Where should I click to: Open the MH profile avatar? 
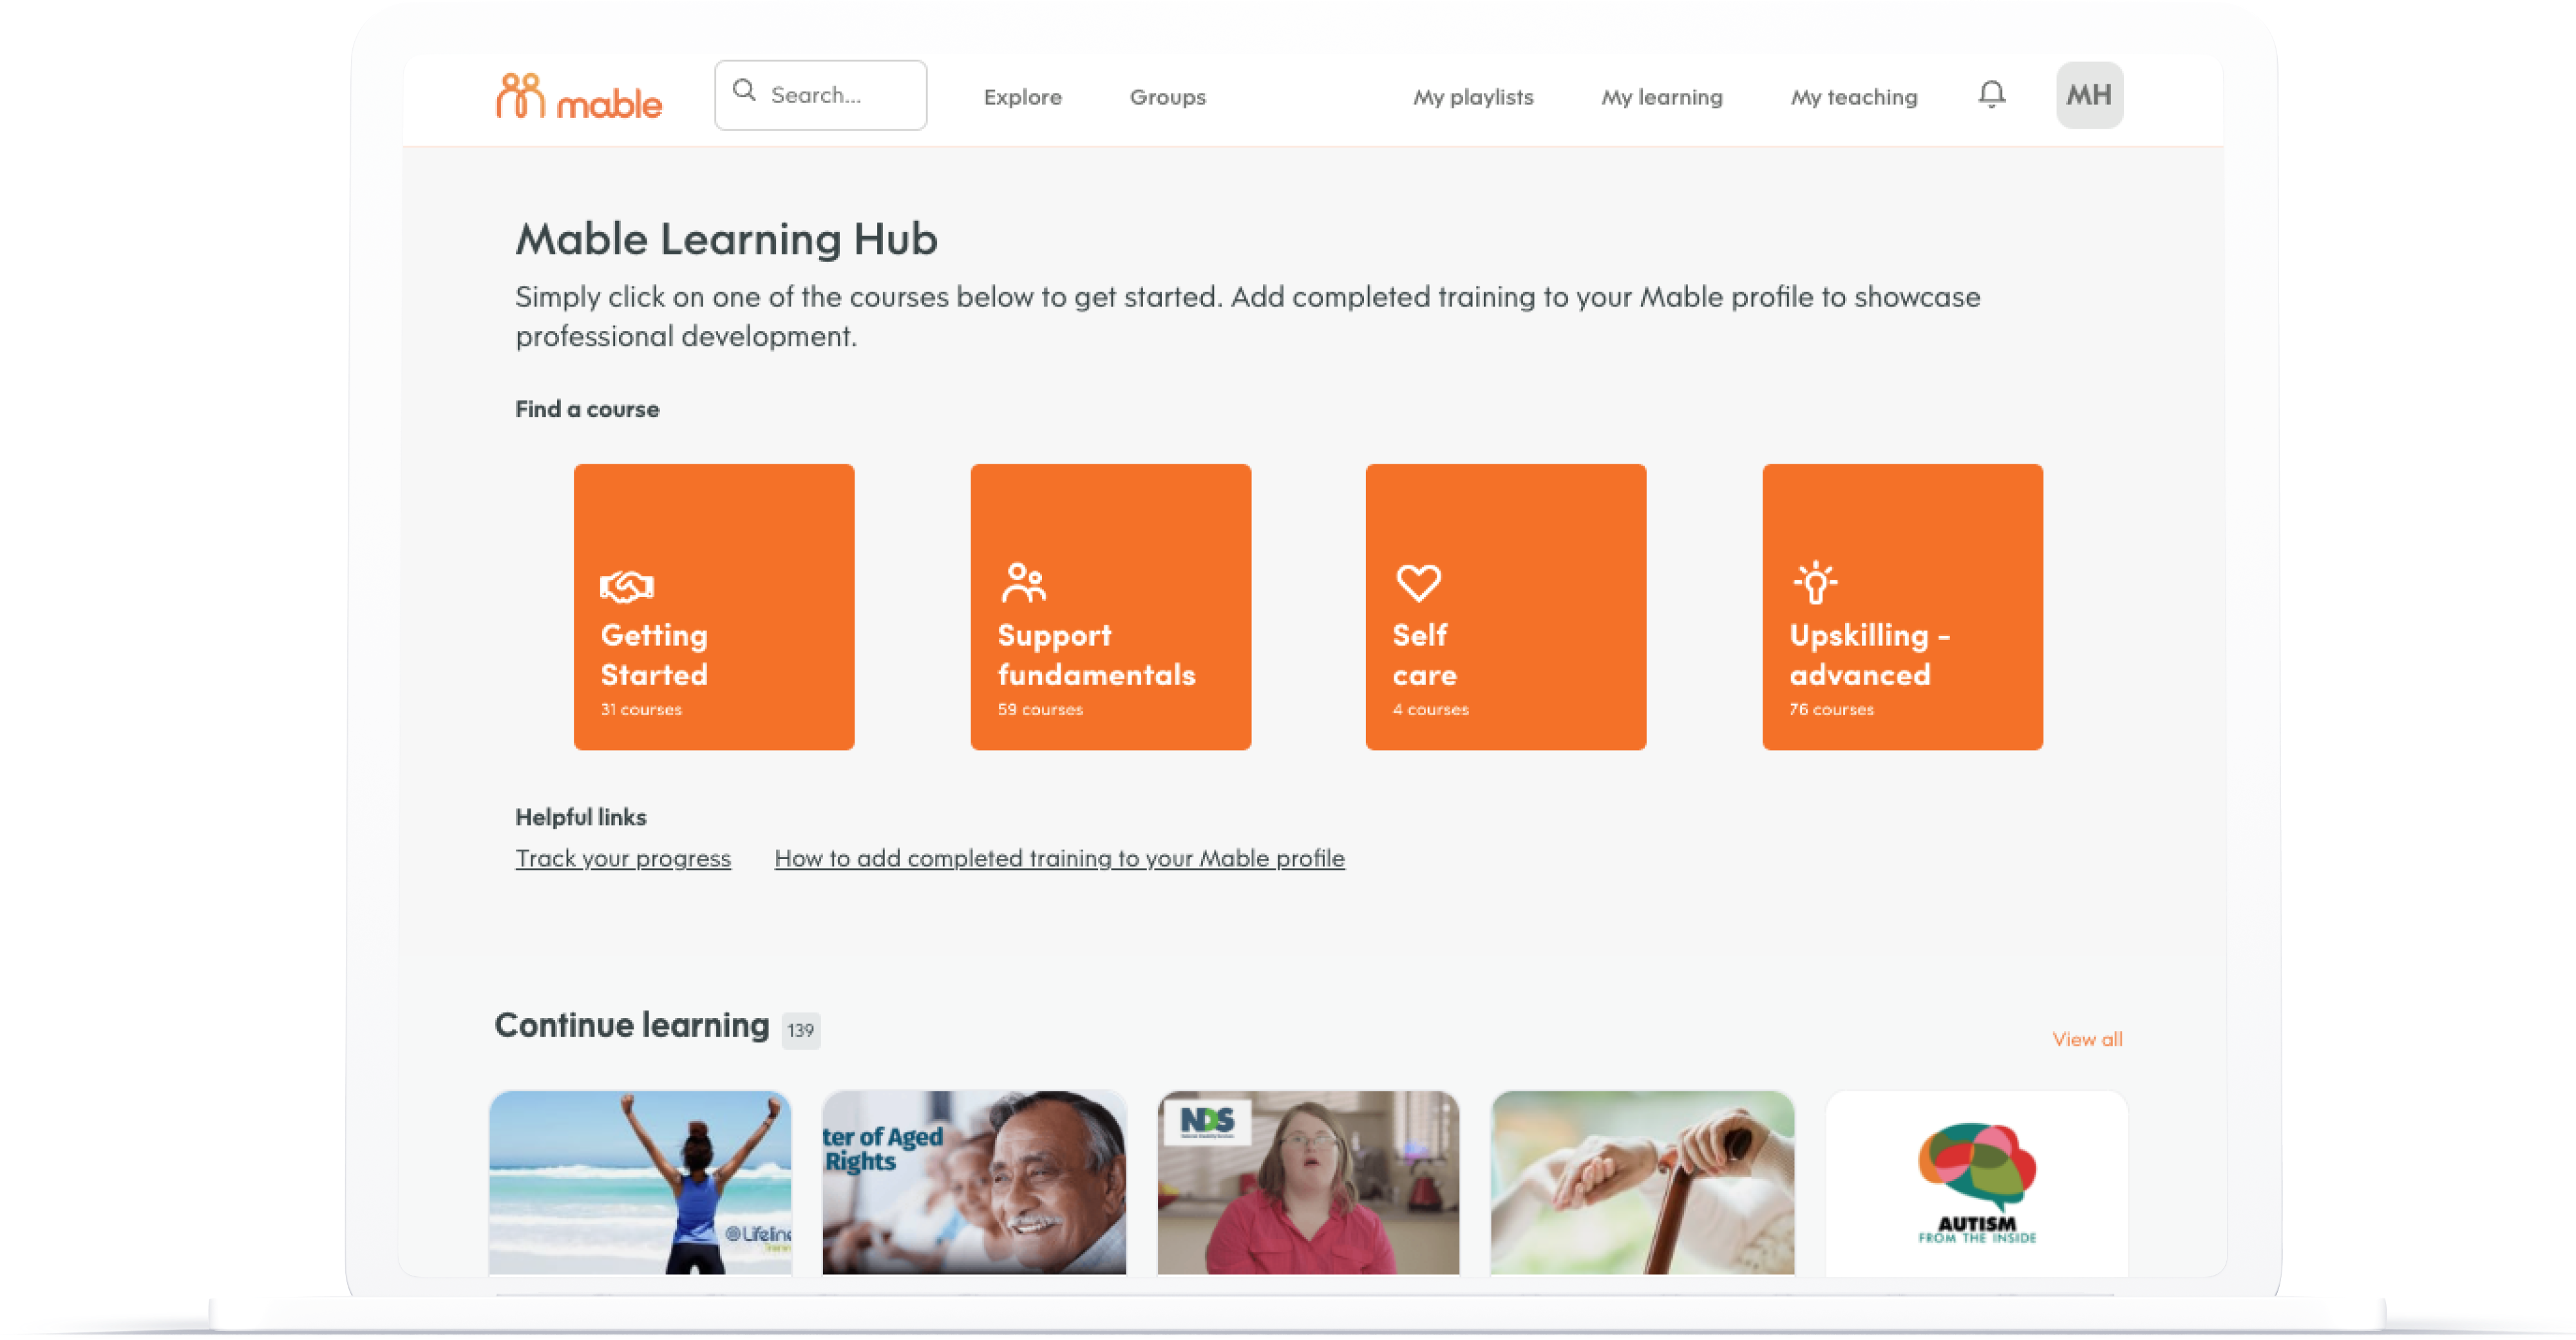(2089, 95)
